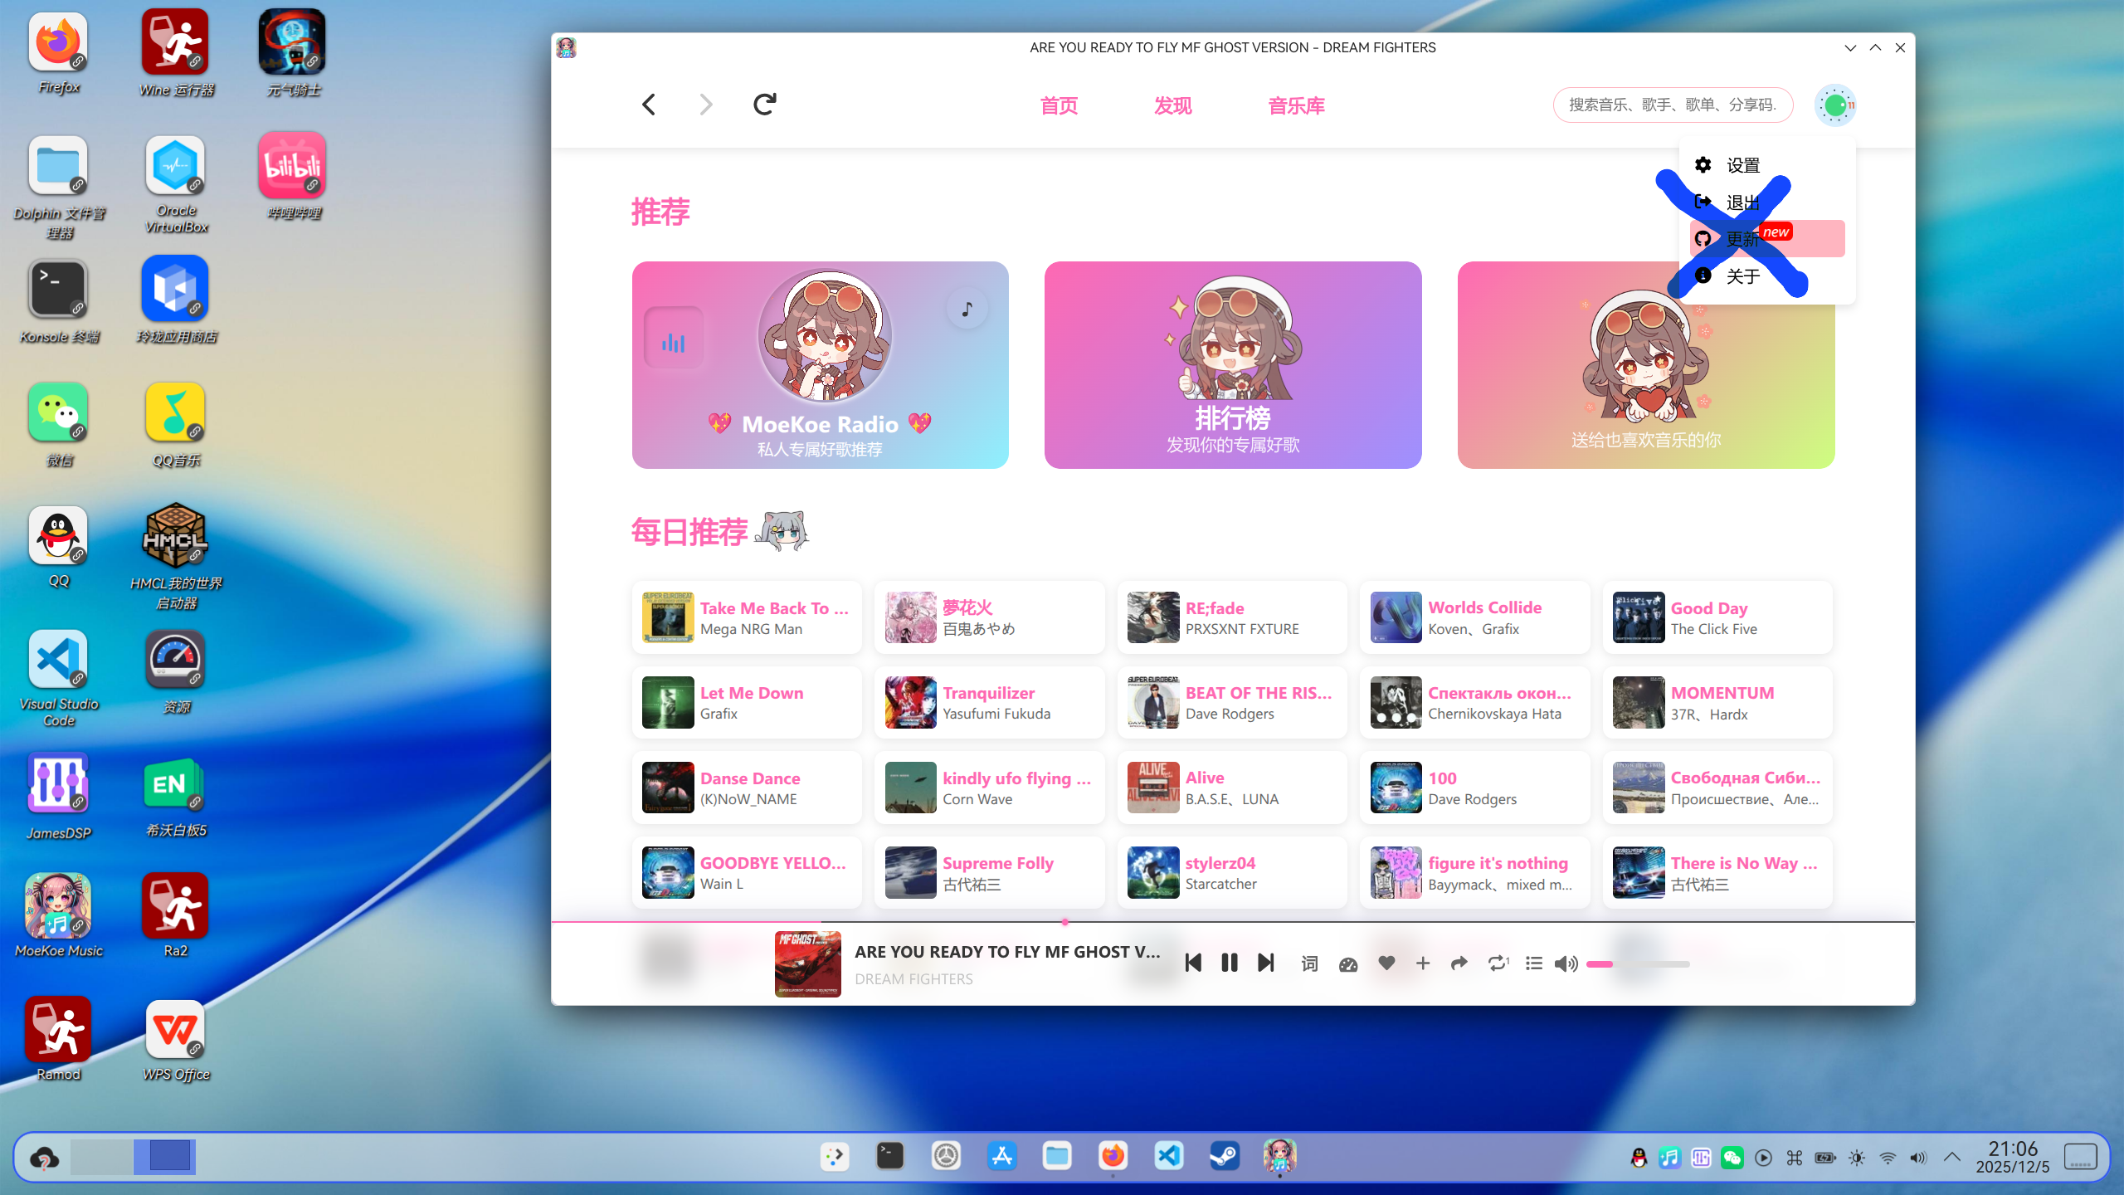Toggle the repeat-one loop mode

point(1498,963)
